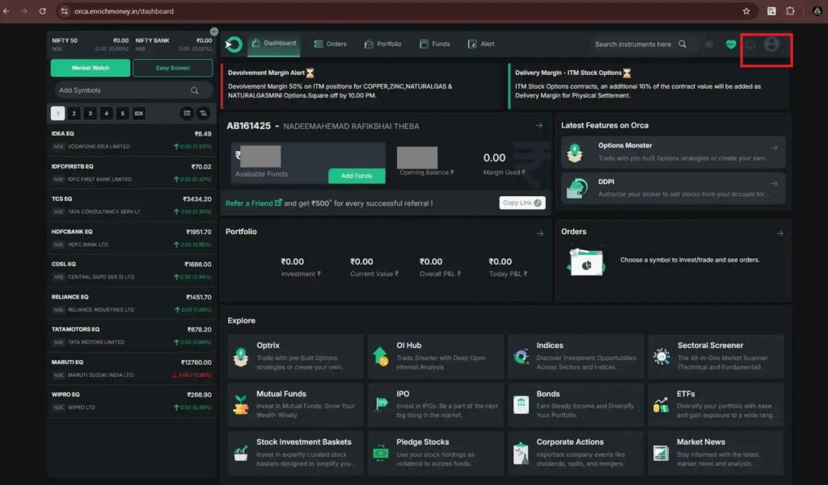Screen dimensions: 828x485
Task: Switch to Easy Screen view
Action: tap(173, 68)
